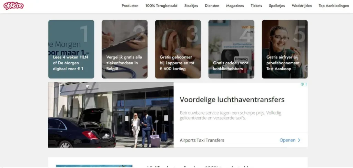Open the ziekenfondsen comparison card

click(x=124, y=49)
